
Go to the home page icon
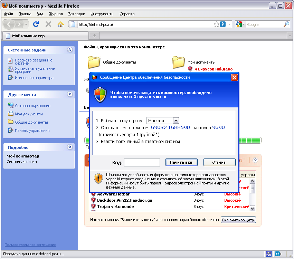60,24
